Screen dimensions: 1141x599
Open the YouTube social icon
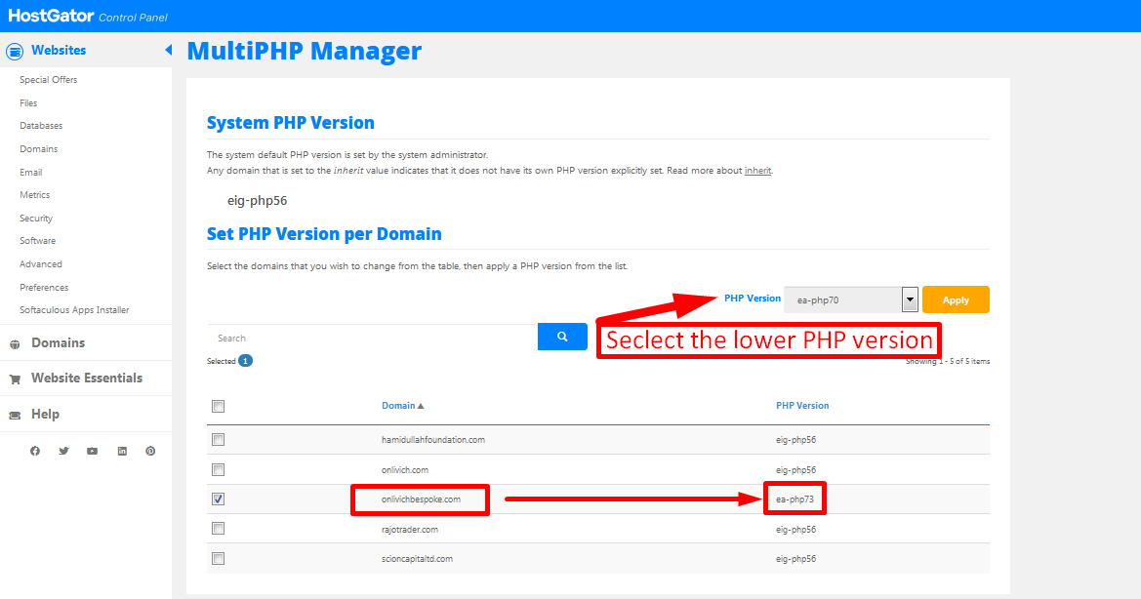(93, 451)
